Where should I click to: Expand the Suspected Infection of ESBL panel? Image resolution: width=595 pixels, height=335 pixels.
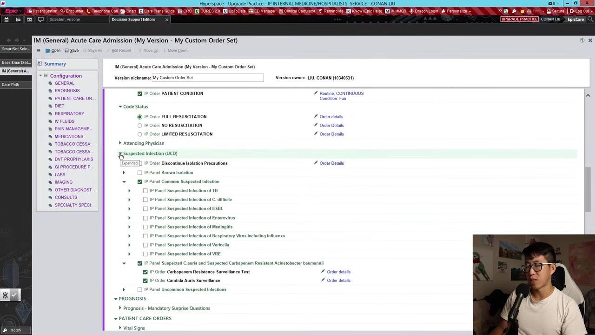point(129,209)
